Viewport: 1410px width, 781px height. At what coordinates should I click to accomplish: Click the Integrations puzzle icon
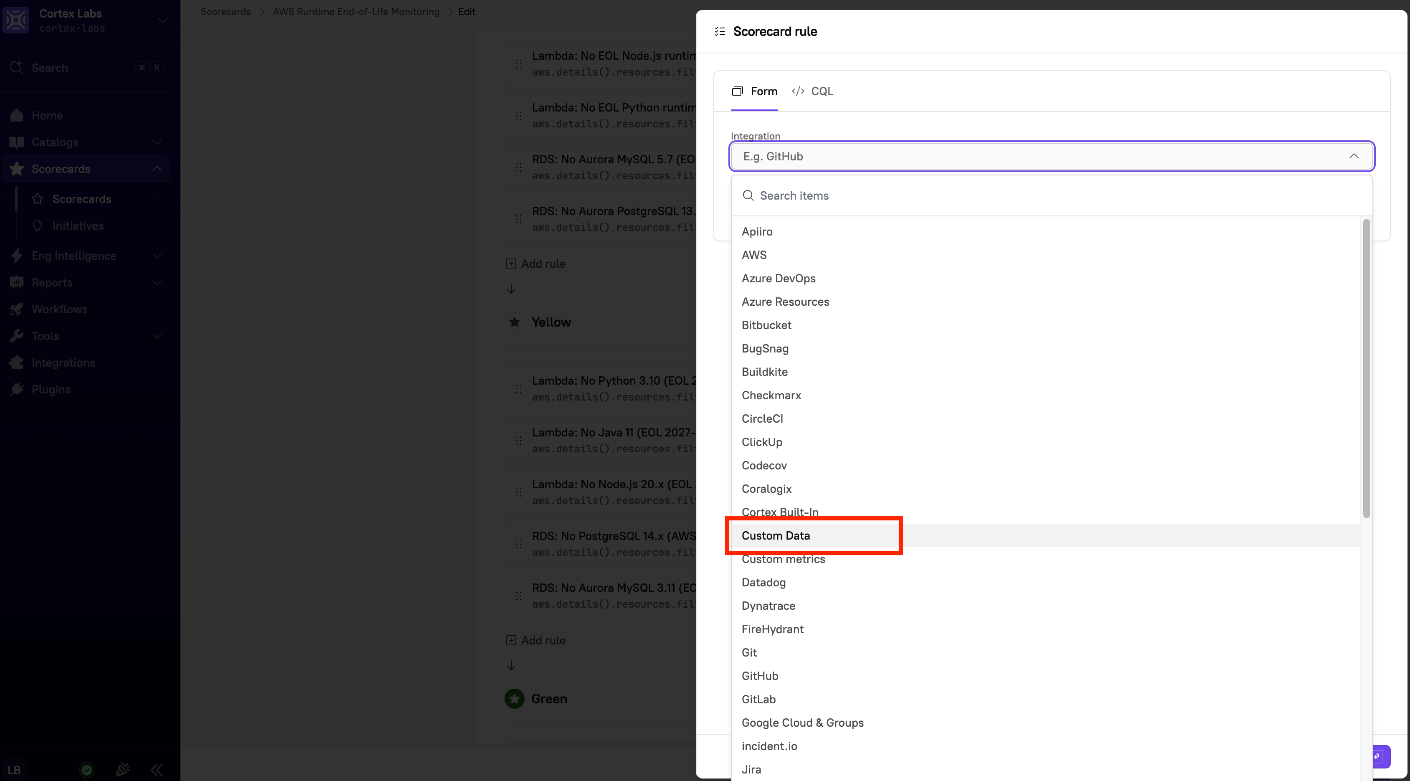17,363
